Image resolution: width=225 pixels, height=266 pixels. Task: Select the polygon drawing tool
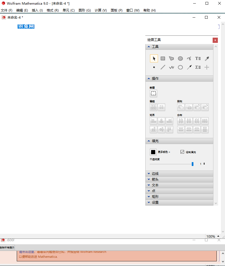click(x=171, y=58)
